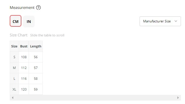The image size is (185, 104).
Task: Click the length value 59 cell
Action: (x=36, y=89)
